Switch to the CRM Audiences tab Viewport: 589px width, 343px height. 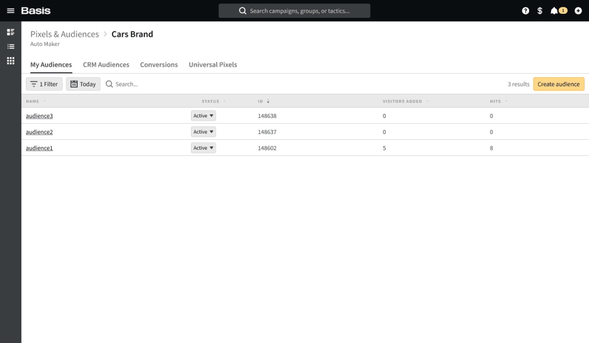[106, 64]
